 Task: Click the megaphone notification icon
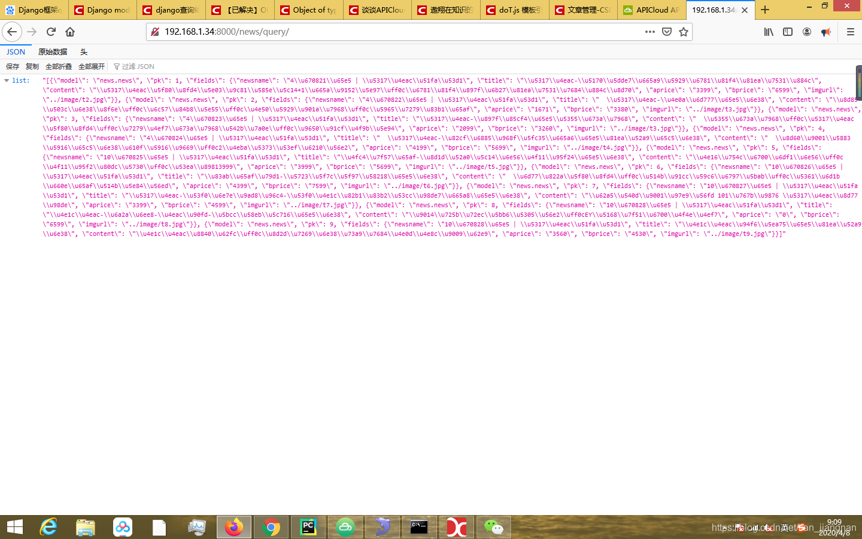(x=825, y=32)
